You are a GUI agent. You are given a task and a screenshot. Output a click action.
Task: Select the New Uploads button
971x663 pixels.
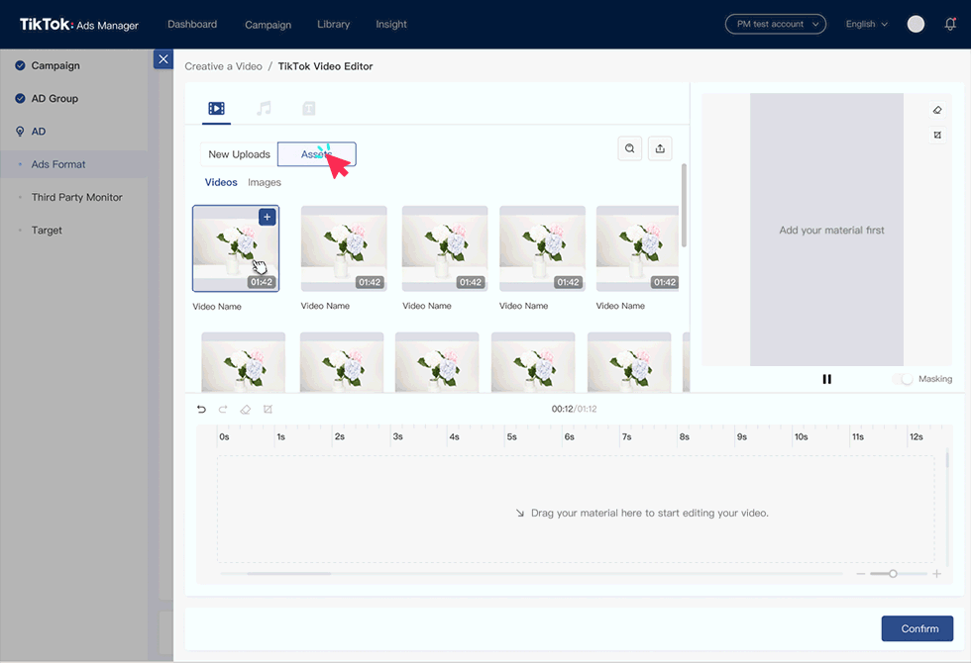(x=239, y=154)
